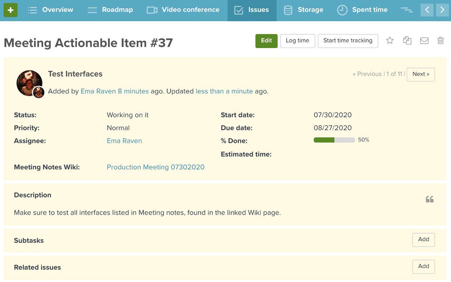The height and width of the screenshot is (282, 451).
Task: Click the envelope email icon
Action: pos(424,41)
